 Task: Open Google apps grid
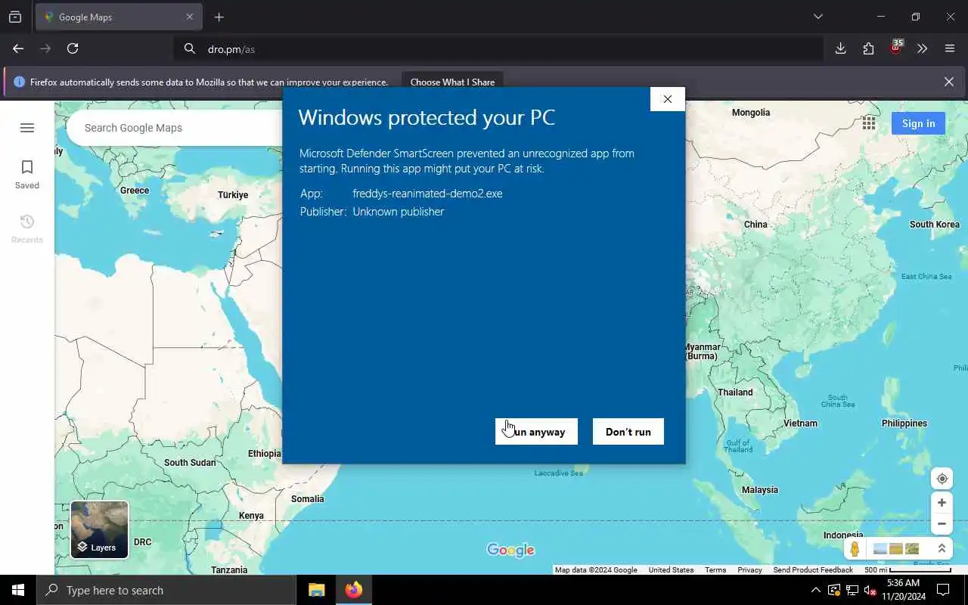click(x=869, y=123)
